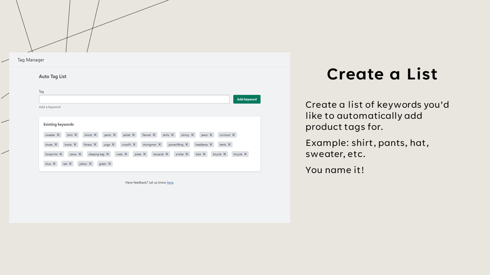Delete the mats keyword tag
Screen dimensions: 490x275
126,154
